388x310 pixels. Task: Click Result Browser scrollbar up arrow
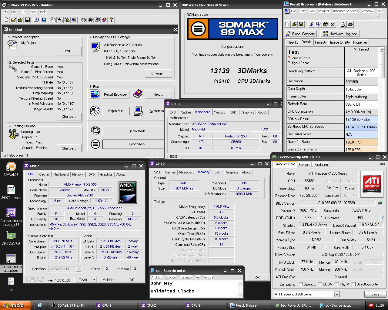click(x=382, y=49)
